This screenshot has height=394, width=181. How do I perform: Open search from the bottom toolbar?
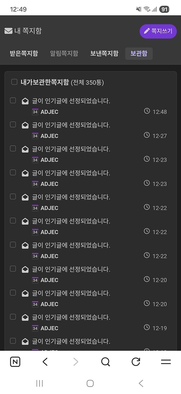coord(106,362)
